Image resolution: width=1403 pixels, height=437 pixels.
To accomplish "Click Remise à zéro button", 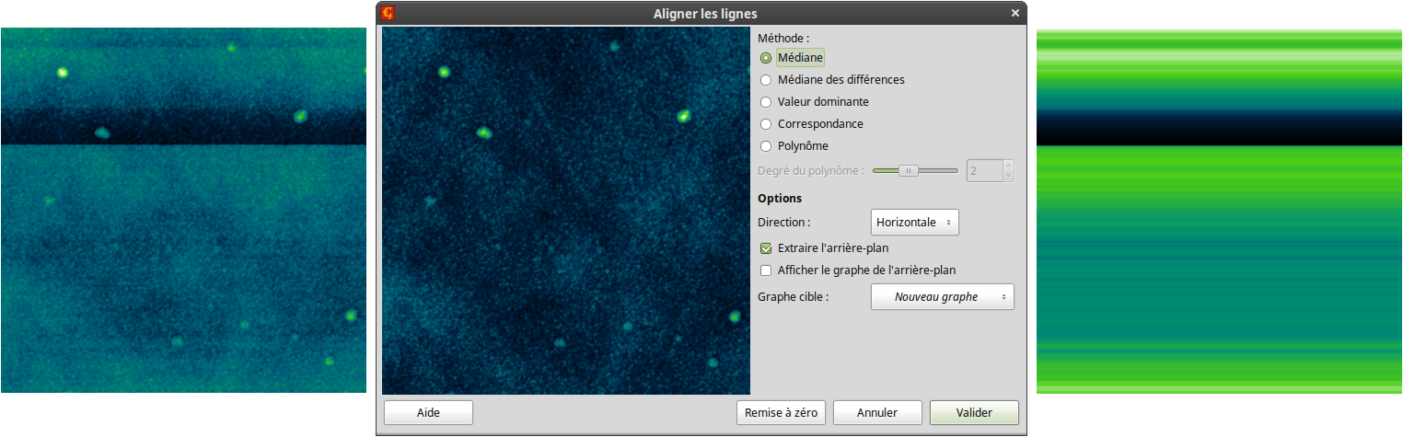I will pyautogui.click(x=782, y=413).
